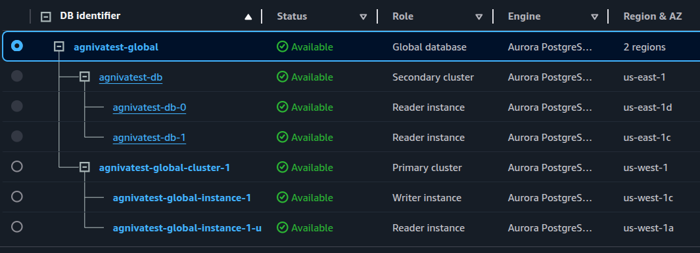This screenshot has width=700, height=253.
Task: Click the Status column header label
Action: pyautogui.click(x=292, y=16)
